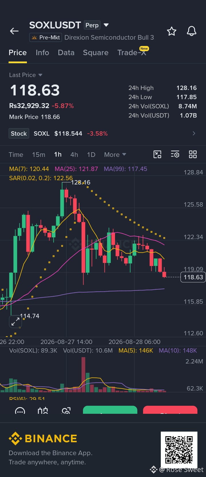Viewport: 206px width, 477px height.
Task: Tap the MA(25) 121.87 indicator
Action: (76, 169)
